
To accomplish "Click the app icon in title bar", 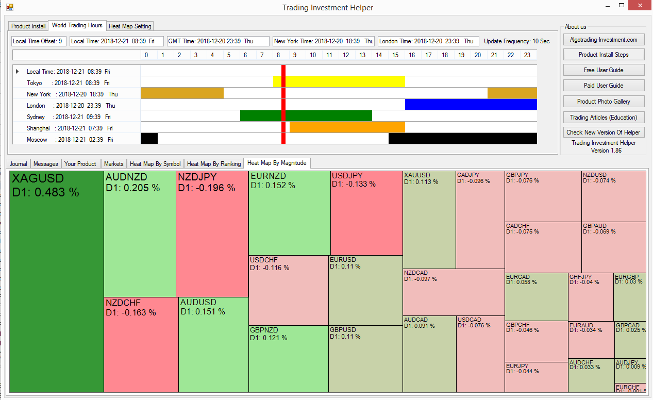I will coord(9,7).
